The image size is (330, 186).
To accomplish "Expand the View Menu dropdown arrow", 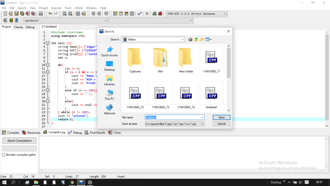I will coord(210,40).
